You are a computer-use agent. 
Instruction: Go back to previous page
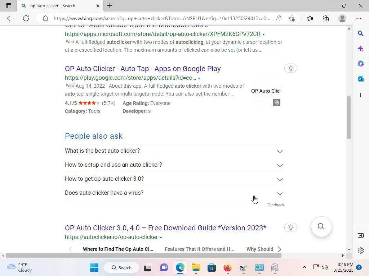(10, 18)
